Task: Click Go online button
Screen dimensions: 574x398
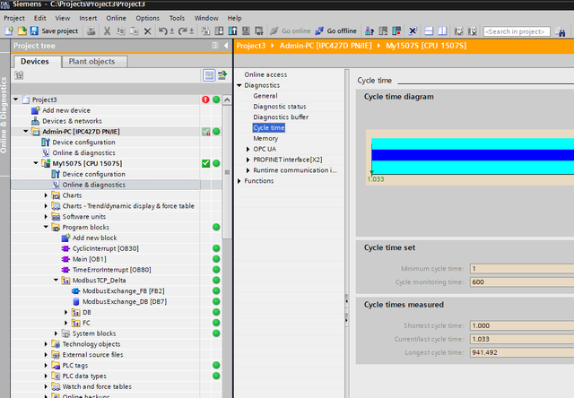Action: 291,31
